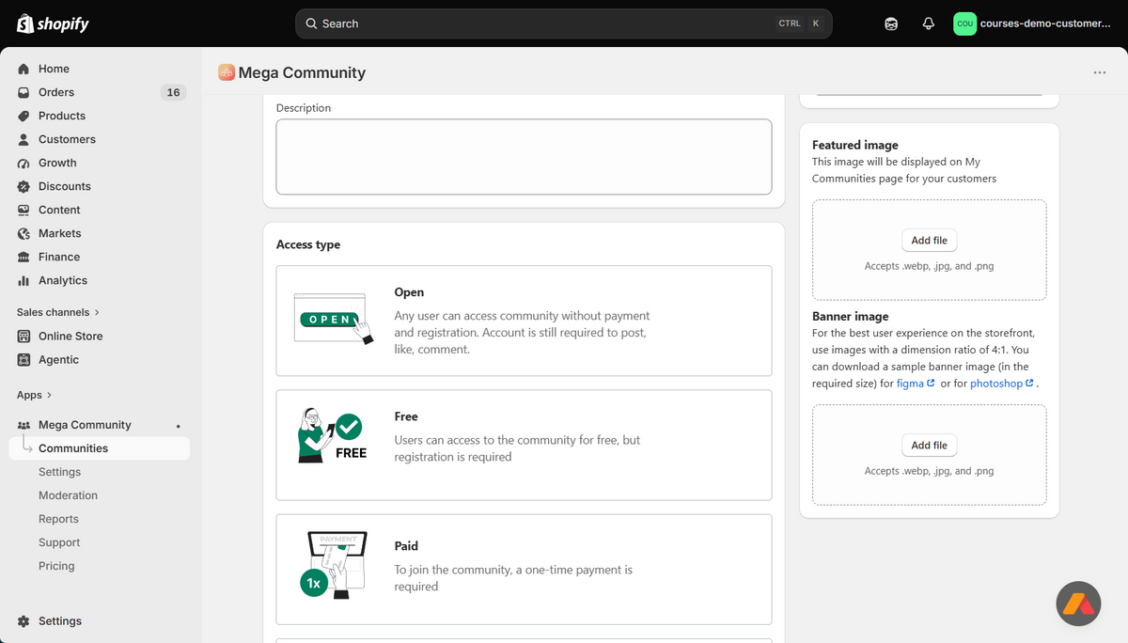Screen dimensions: 1128x643
Task: Click the magnifier icon in search bar
Action: pyautogui.click(x=312, y=24)
